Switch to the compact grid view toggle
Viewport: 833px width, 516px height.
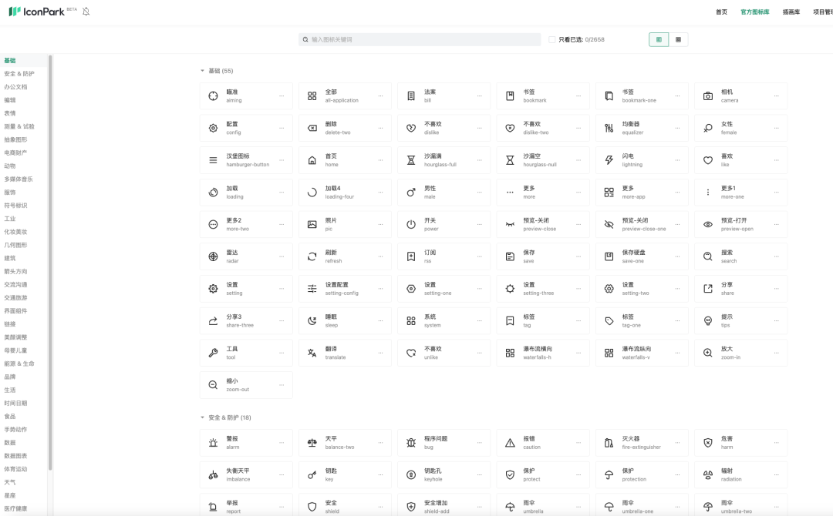[679, 40]
